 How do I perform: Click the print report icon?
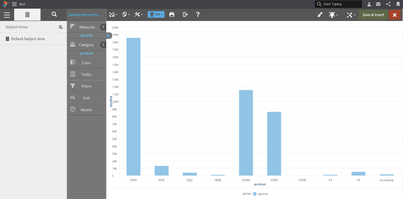point(172,14)
